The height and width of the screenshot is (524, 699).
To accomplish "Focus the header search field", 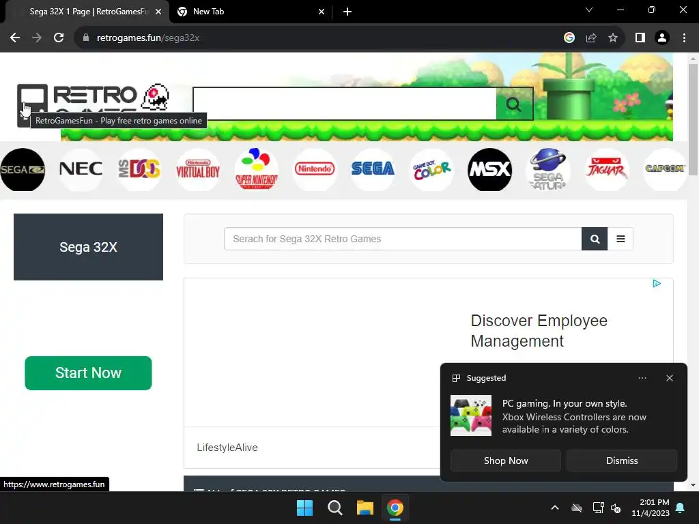I will [345, 104].
